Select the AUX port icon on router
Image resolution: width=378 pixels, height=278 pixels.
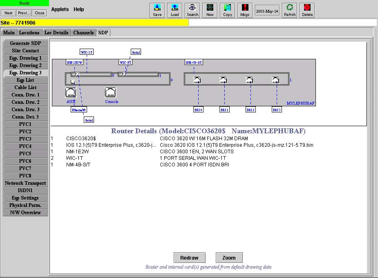click(71, 92)
